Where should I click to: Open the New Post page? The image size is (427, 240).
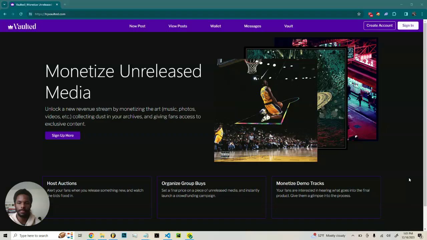[137, 26]
